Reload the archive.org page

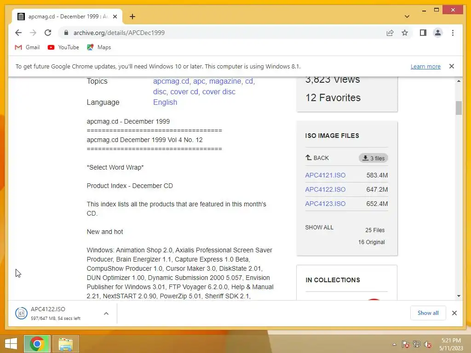pyautogui.click(x=48, y=33)
